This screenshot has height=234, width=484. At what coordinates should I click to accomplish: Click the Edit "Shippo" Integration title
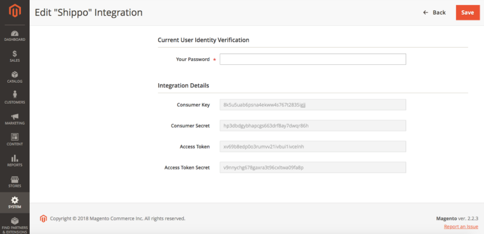click(88, 12)
